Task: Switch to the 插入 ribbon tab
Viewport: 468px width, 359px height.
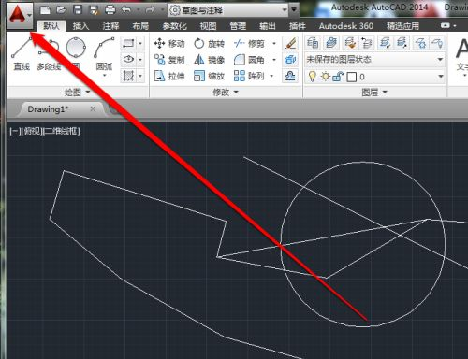Action: point(80,26)
